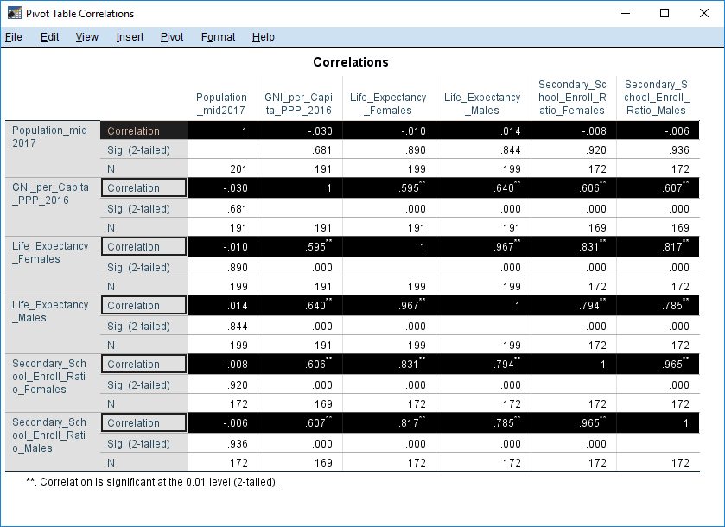
Task: Click the N label under Secondary_School_Enroll_Ratio_Males row
Action: [x=143, y=462]
